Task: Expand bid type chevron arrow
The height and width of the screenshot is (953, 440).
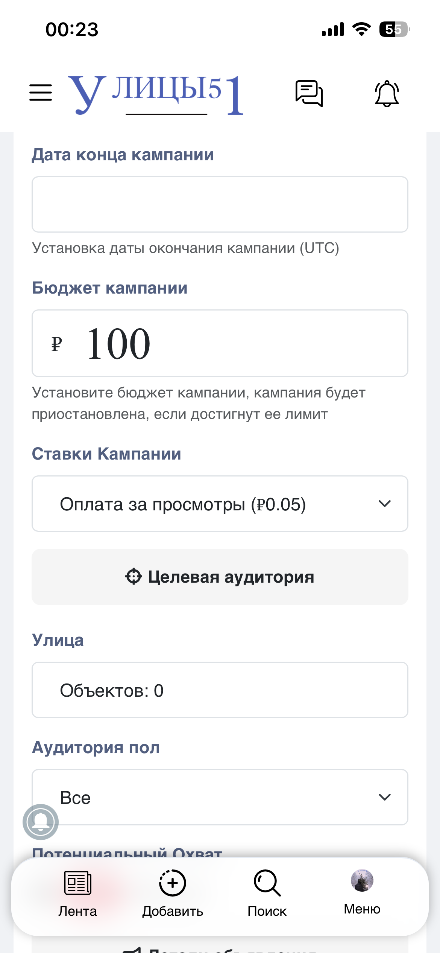Action: click(x=385, y=504)
